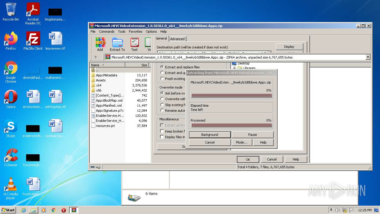Click the Mode... button
The height and width of the screenshot is (214, 380).
[242, 142]
